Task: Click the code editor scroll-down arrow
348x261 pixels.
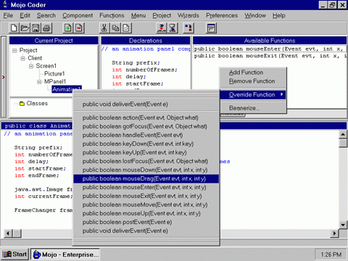Action: pyautogui.click(x=343, y=225)
